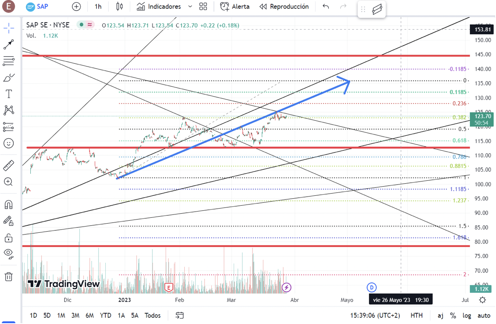Set range to 5A
This screenshot has width=496, height=324.
click(x=135, y=315)
